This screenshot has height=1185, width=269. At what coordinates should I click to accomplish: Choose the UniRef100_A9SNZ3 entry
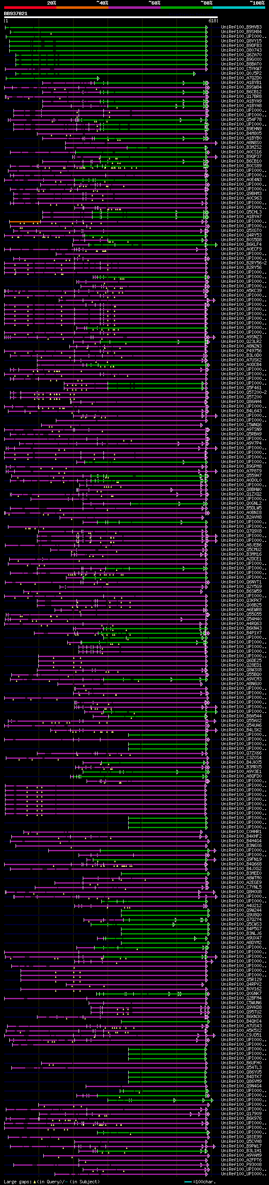click(241, 337)
